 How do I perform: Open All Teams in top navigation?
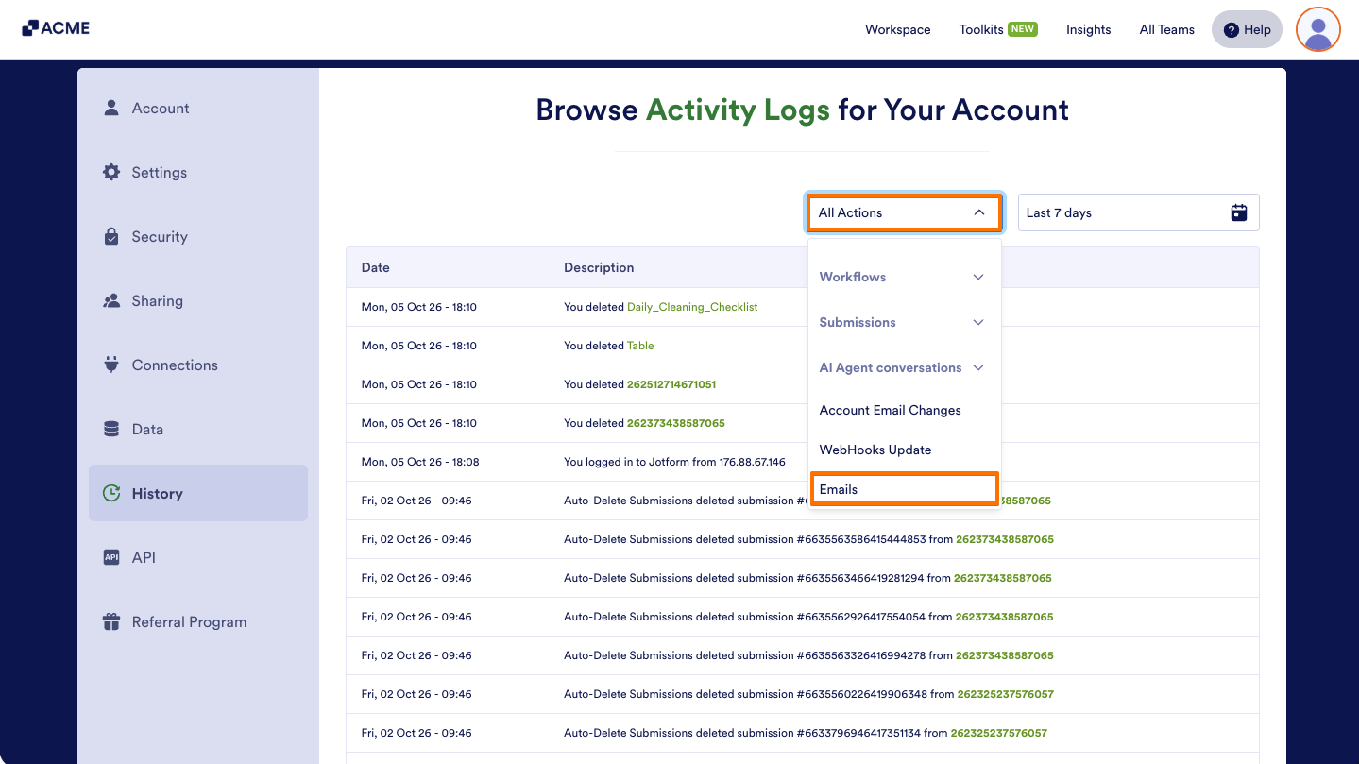pos(1166,29)
